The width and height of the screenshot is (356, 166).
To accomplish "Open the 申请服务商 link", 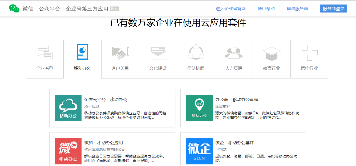I will pyautogui.click(x=297, y=9).
